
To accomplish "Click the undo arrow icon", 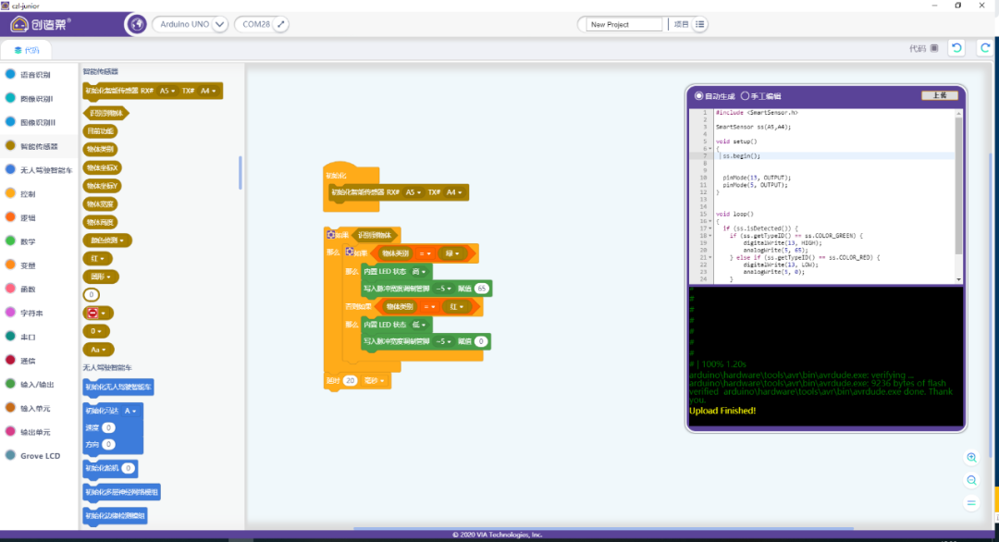I will click(957, 48).
